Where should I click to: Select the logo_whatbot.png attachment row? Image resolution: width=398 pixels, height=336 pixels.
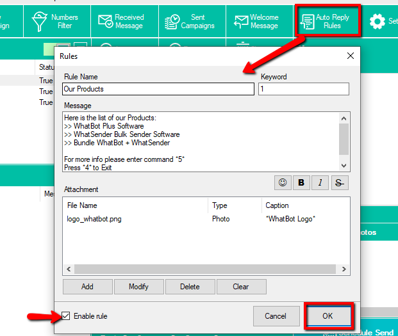(94, 219)
